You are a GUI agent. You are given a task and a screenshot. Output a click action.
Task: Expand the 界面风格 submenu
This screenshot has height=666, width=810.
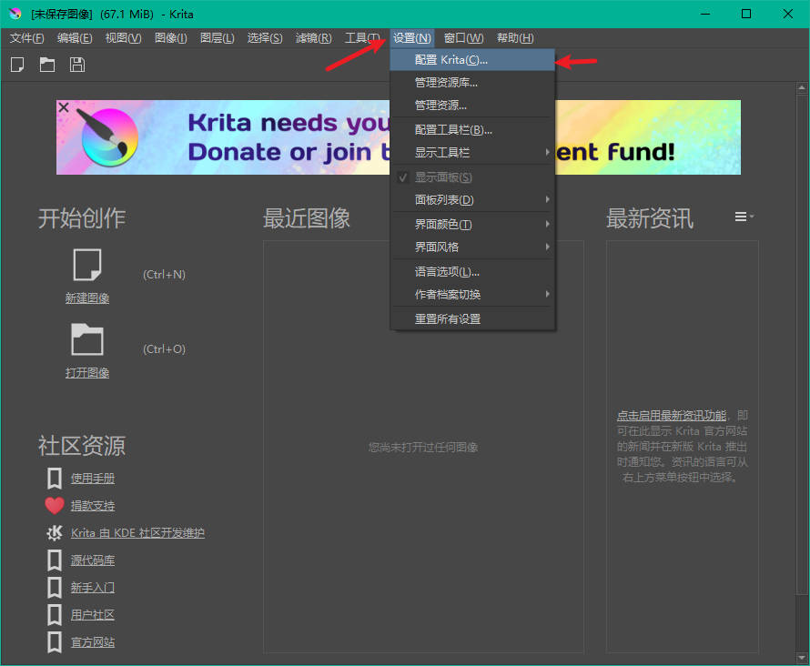pos(472,247)
